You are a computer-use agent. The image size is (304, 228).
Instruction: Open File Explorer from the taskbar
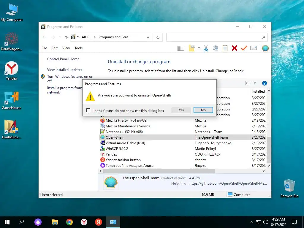point(55,222)
